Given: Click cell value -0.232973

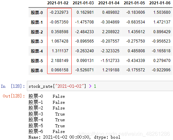Looking at the screenshot, I should (59, 12).
